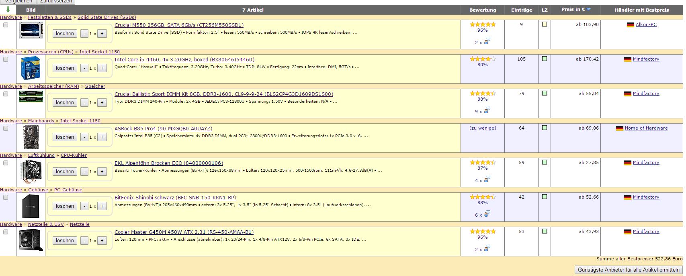686x276 pixels.
Task: Sort by price using the Preis in € arrow
Action: click(589, 9)
